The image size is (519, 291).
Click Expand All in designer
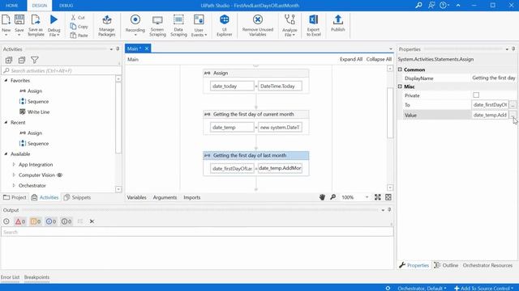pos(351,59)
